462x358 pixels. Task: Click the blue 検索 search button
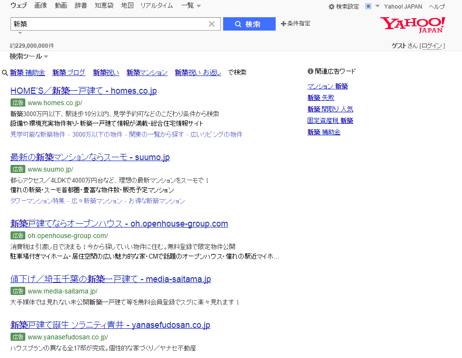point(249,24)
